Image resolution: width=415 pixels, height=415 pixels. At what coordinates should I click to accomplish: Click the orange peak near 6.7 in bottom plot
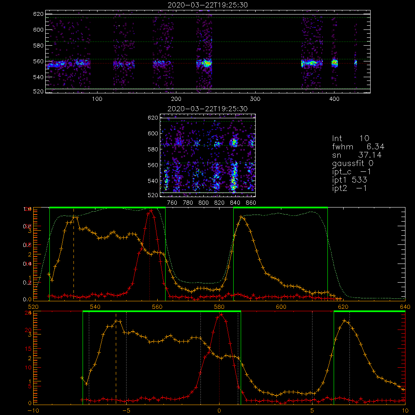pos(344,320)
